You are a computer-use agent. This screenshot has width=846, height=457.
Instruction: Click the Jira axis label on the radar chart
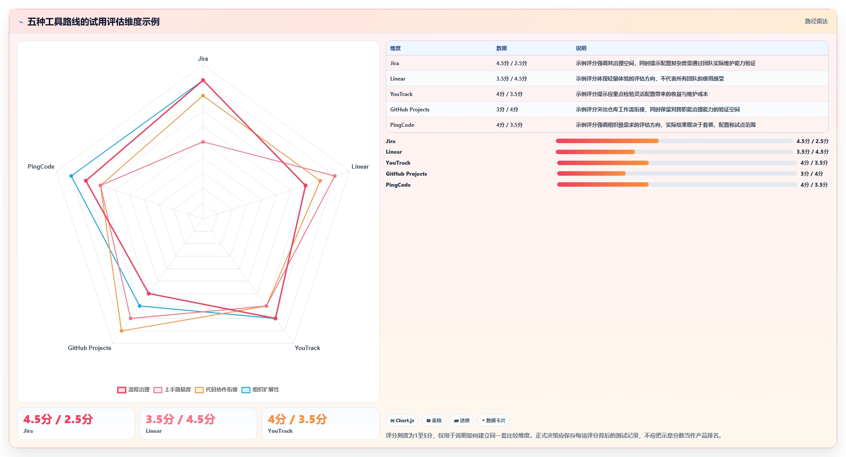point(203,59)
